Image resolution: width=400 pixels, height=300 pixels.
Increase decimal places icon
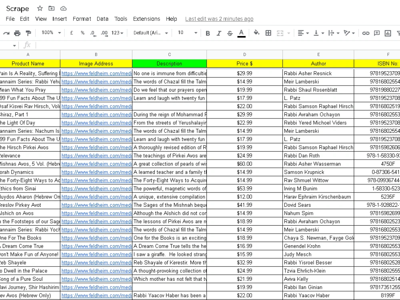pyautogui.click(x=104, y=33)
